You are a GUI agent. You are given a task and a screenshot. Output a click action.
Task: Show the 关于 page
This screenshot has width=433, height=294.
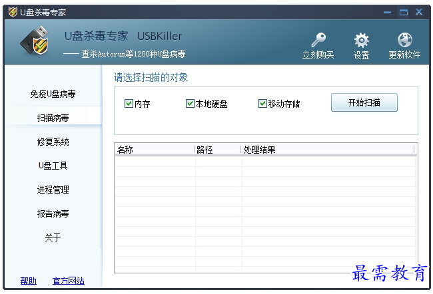[53, 237]
